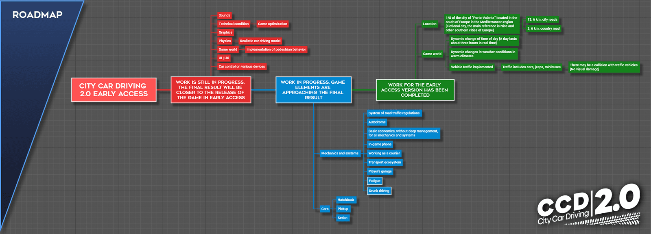Select the red "Graphics" node
The width and height of the screenshot is (651, 234).
pos(225,32)
